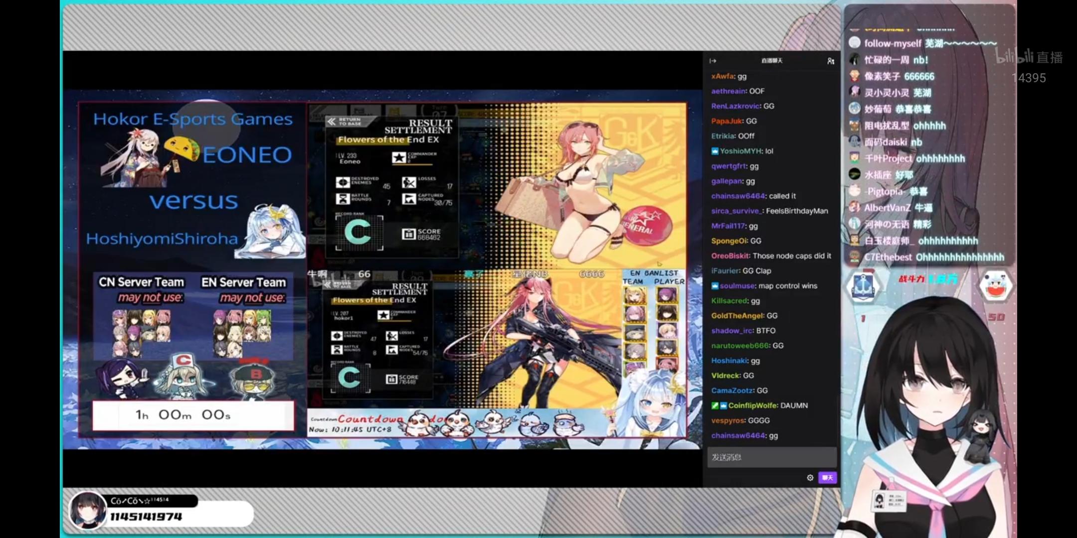Image resolution: width=1077 pixels, height=538 pixels.
Task: Collapse the Twitch chat panel arrow icon
Action: pyautogui.click(x=713, y=61)
